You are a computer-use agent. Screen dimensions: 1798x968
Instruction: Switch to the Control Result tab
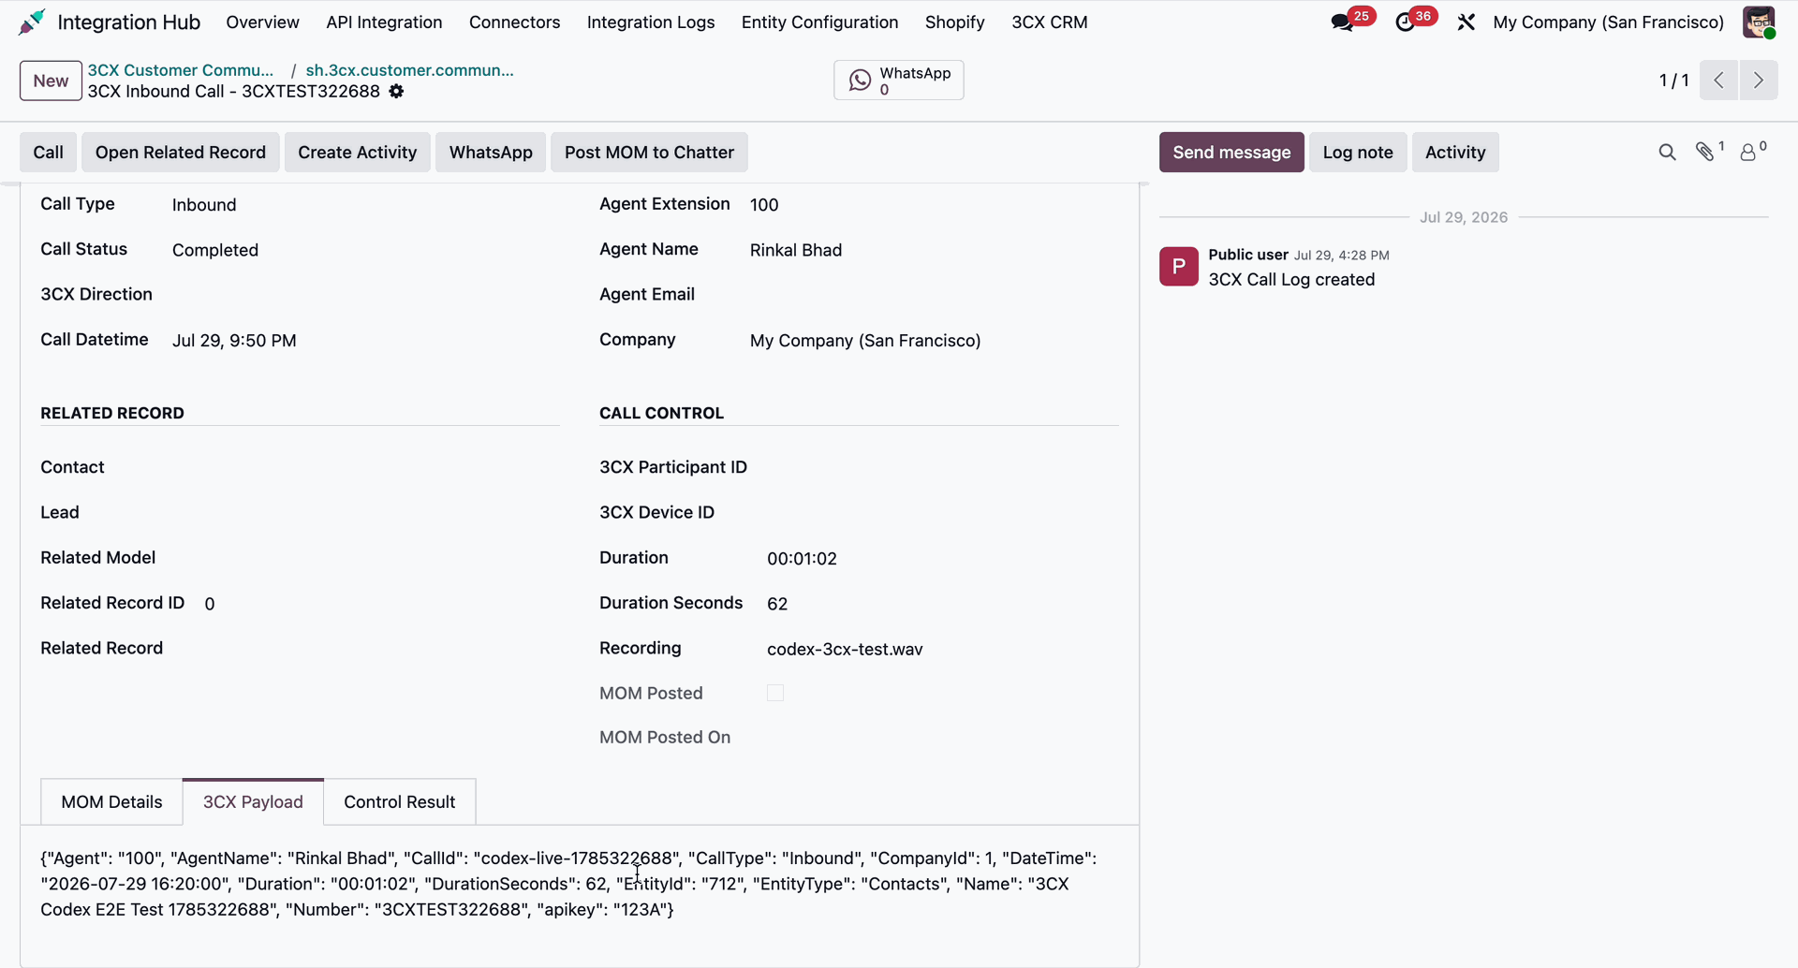click(400, 802)
